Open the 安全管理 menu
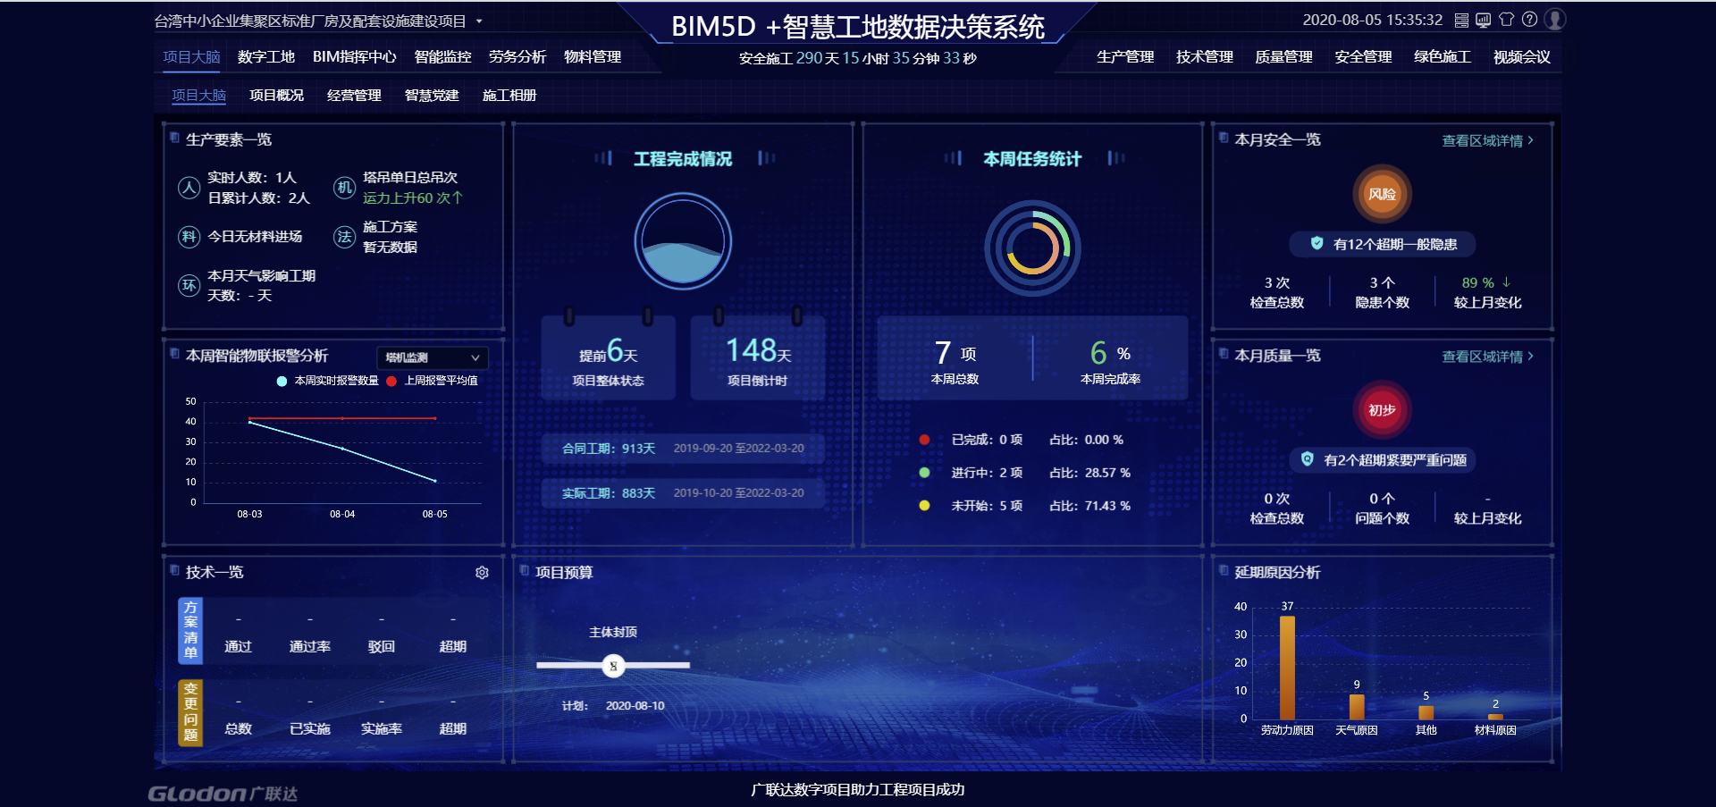The image size is (1716, 807). (1363, 56)
